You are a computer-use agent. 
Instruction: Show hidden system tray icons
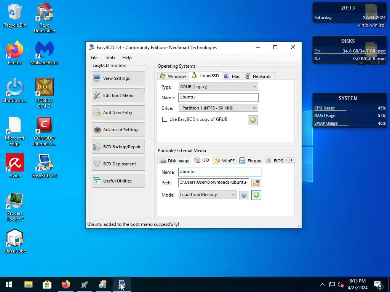(322, 284)
